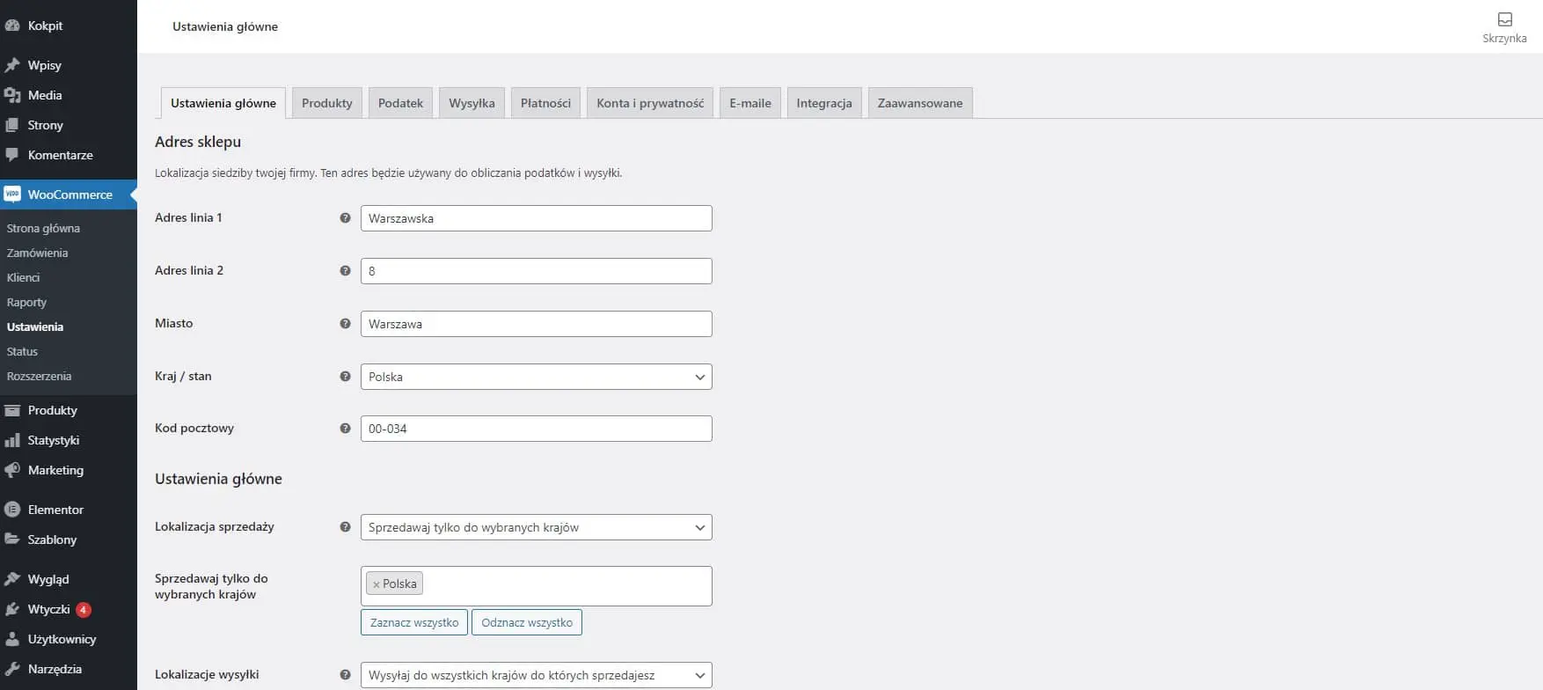
Task: Open Wtyczki plugins menu item
Action: point(48,609)
